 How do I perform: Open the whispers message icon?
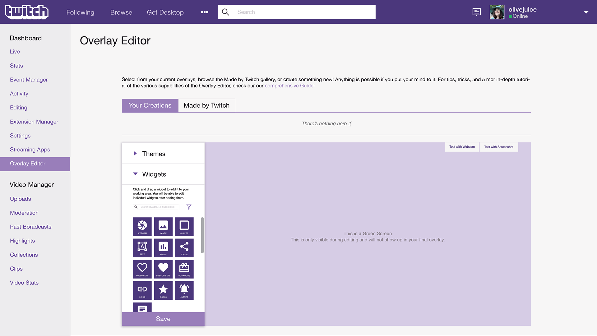(x=476, y=12)
